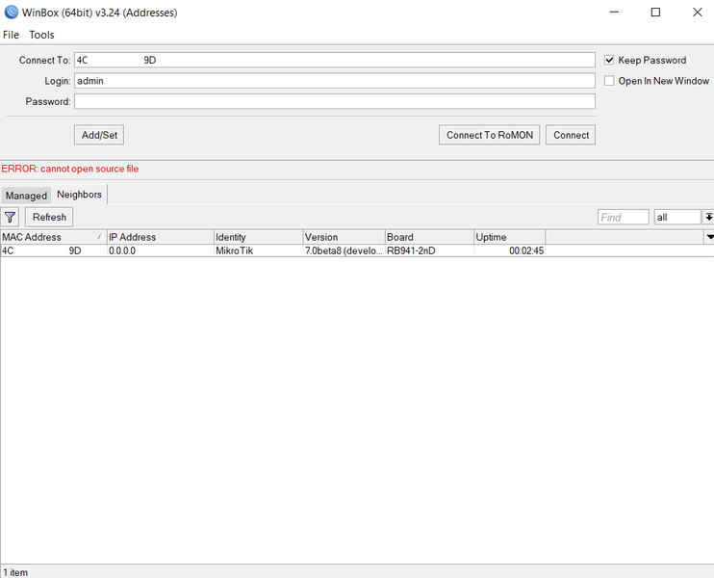Focus the Password input field
Image resolution: width=714 pixels, height=578 pixels.
click(335, 101)
